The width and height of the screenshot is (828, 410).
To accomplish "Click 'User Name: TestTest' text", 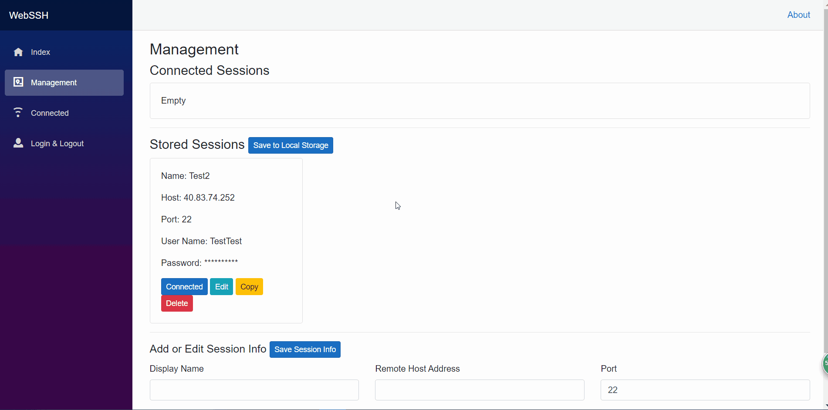I will 201,241.
